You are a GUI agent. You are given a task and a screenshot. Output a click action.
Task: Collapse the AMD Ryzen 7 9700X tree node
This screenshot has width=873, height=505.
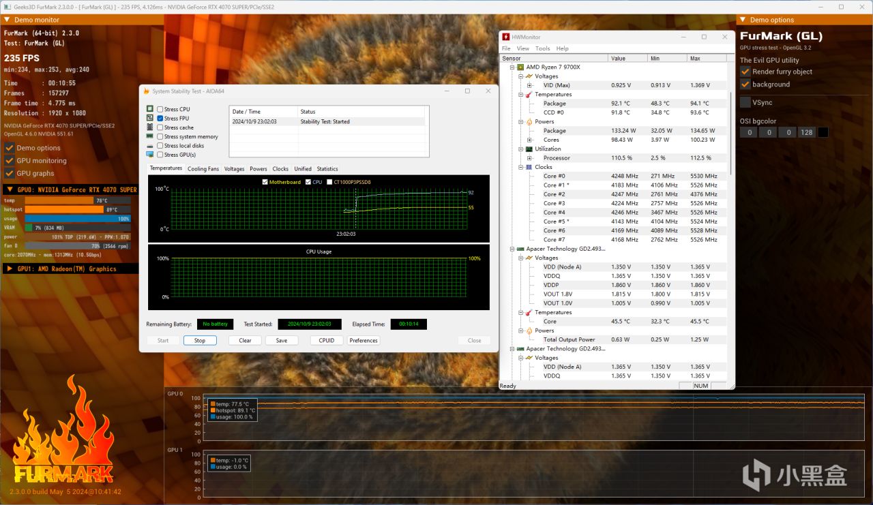tap(512, 67)
